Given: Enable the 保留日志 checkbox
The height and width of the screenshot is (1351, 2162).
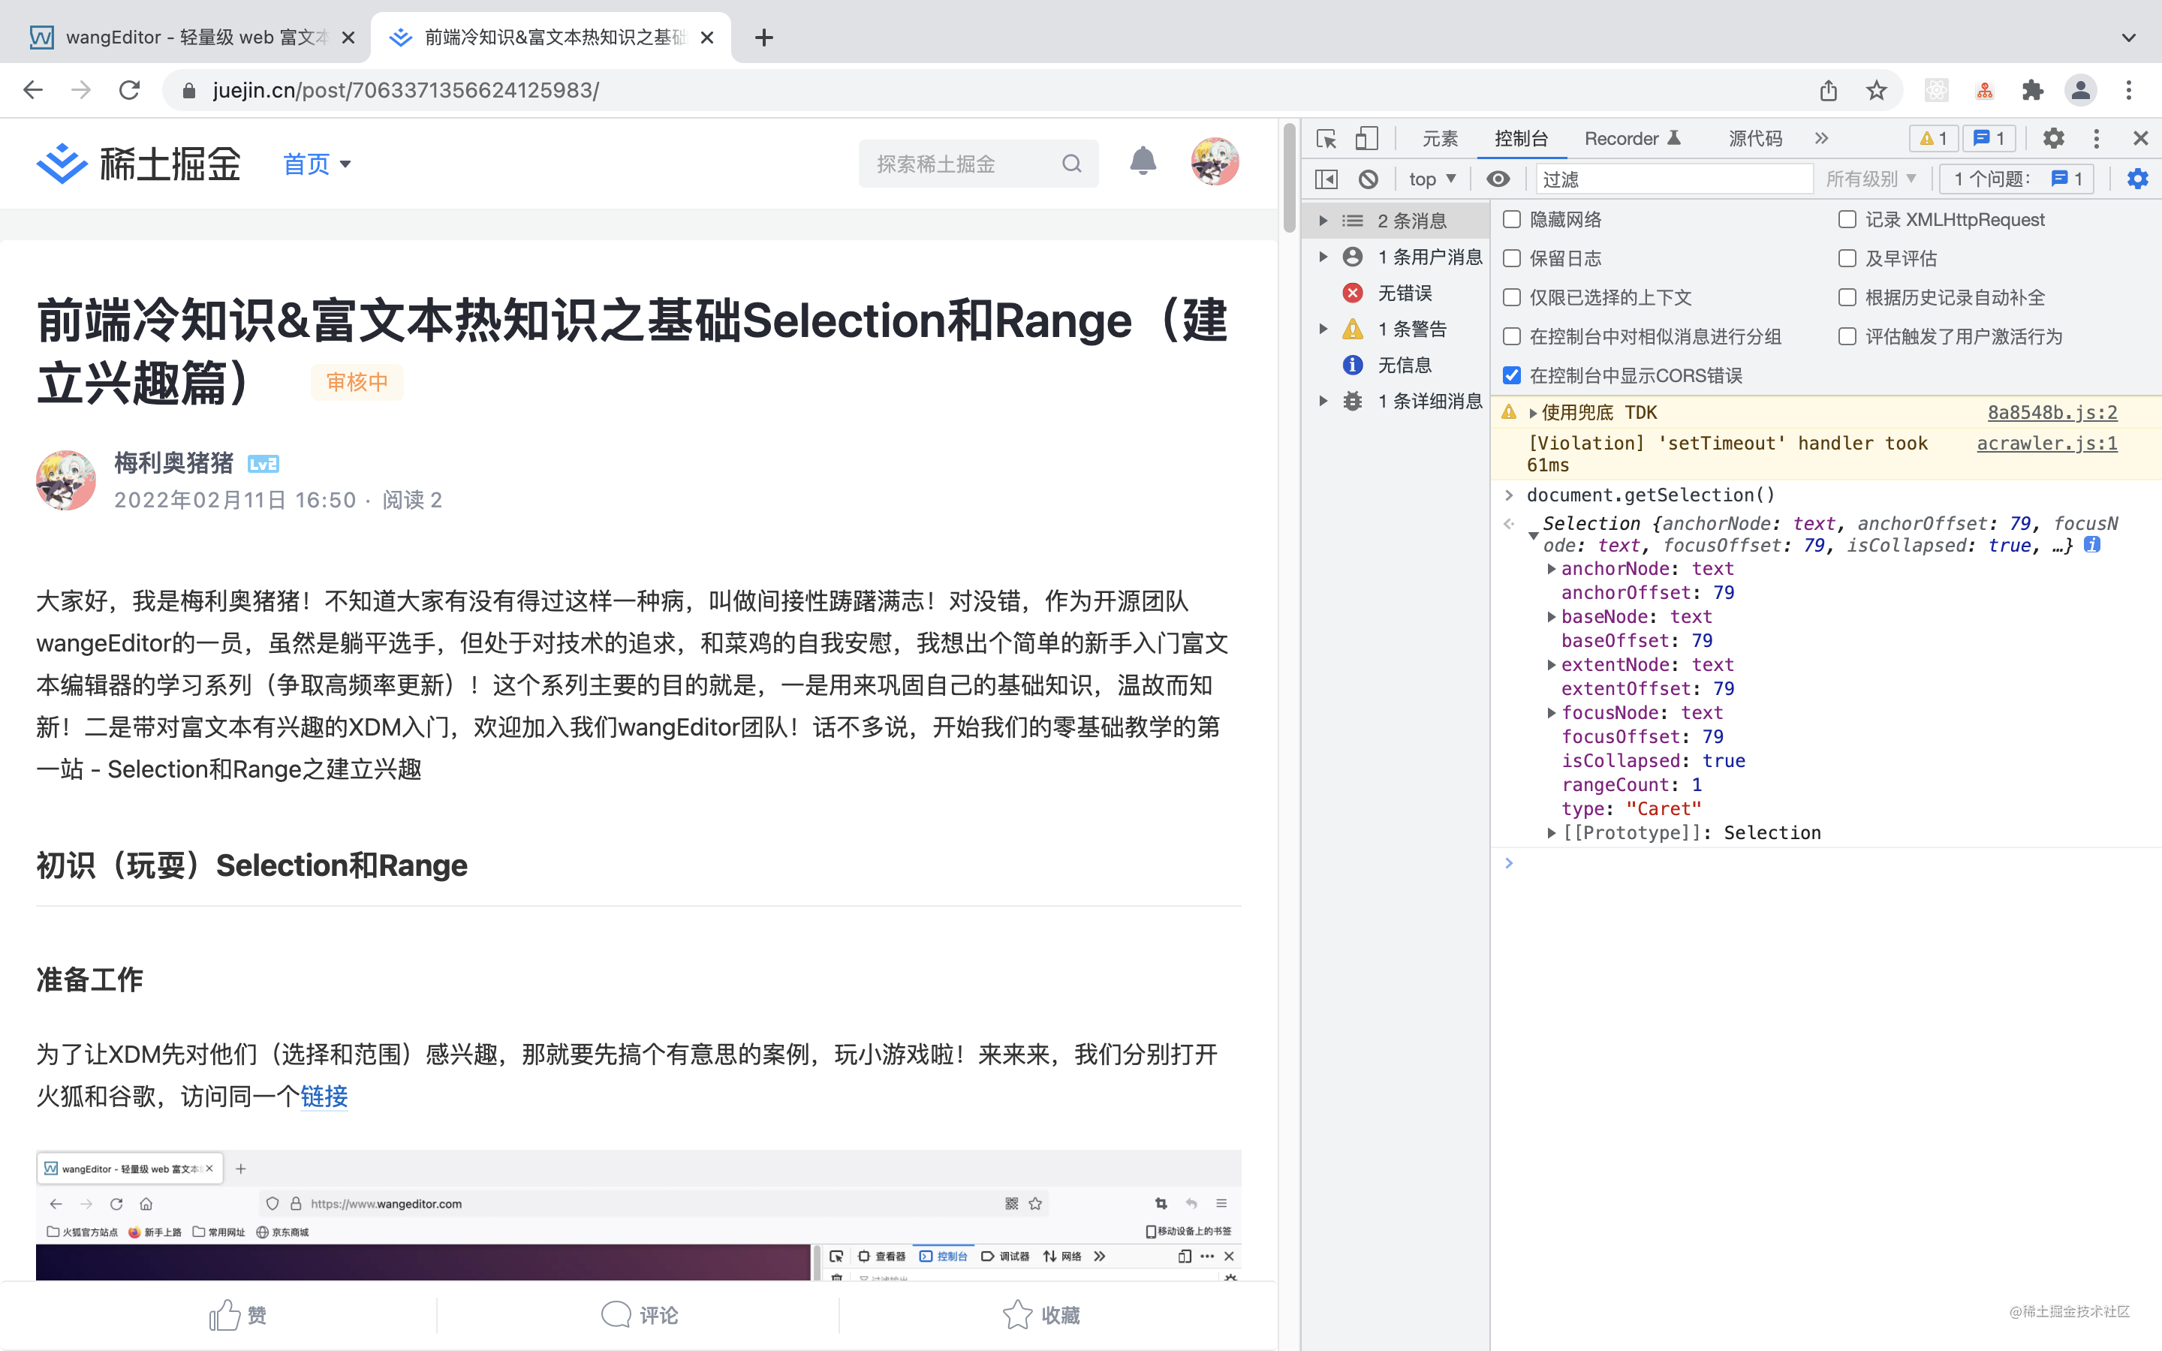Looking at the screenshot, I should click(x=1512, y=258).
